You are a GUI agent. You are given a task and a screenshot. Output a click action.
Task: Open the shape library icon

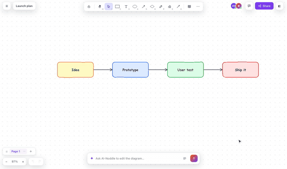(x=189, y=7)
